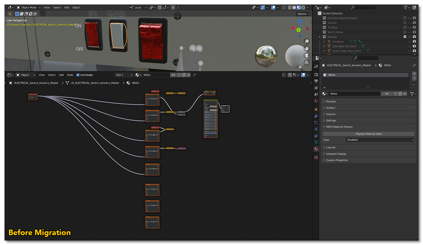Uncheck the Exterior collection checkbox

pos(405,37)
